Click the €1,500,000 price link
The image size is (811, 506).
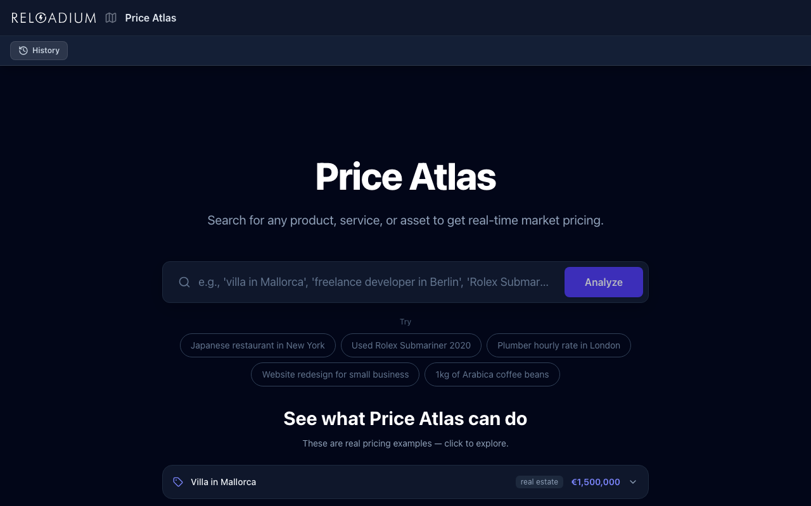coord(595,482)
